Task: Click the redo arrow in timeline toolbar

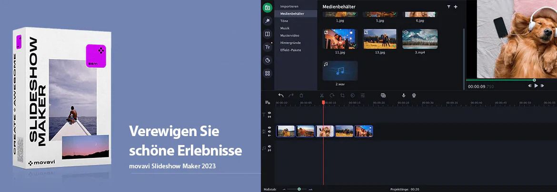Action: click(x=291, y=95)
